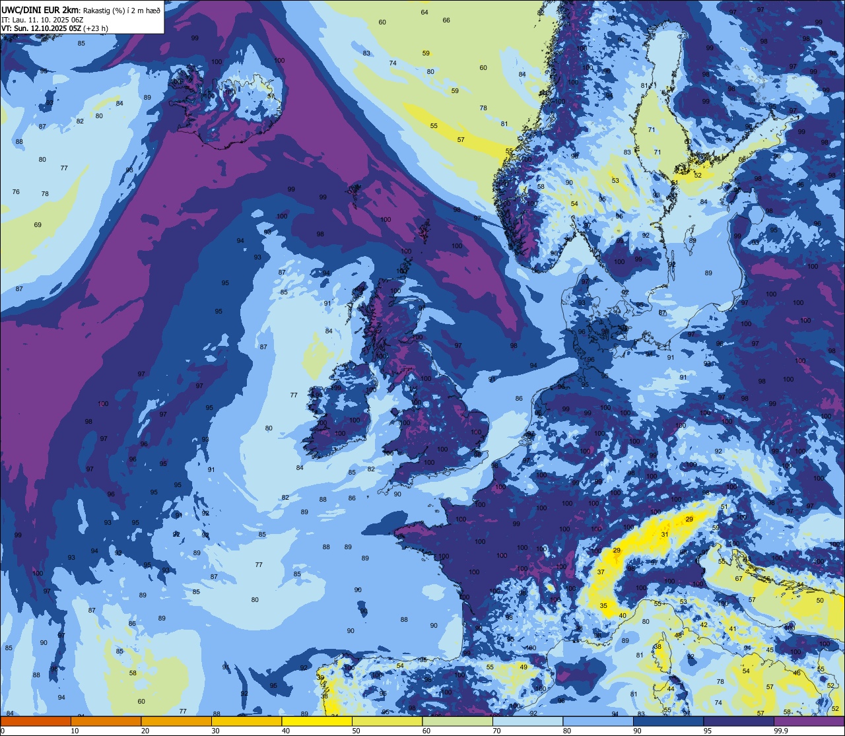Click the humidity value '31' over the Alps
The height and width of the screenshot is (736, 845).
pos(665,535)
